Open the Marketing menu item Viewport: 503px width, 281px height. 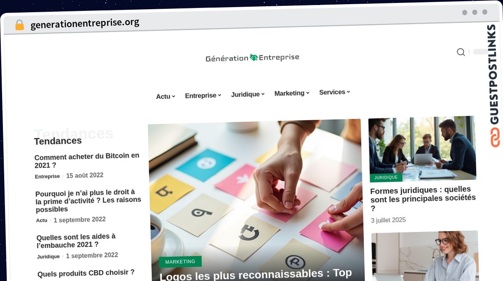tap(292, 93)
